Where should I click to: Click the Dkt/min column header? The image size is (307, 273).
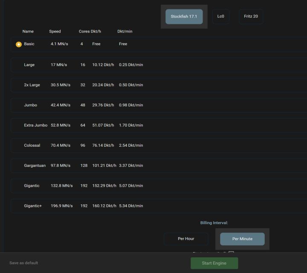tap(125, 32)
